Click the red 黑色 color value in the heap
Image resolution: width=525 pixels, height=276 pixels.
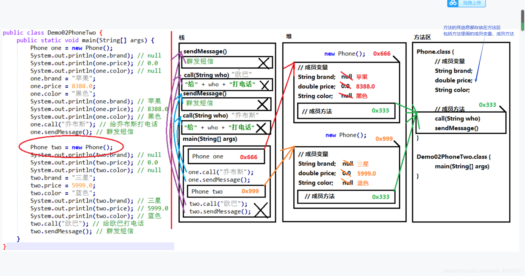tap(362, 96)
